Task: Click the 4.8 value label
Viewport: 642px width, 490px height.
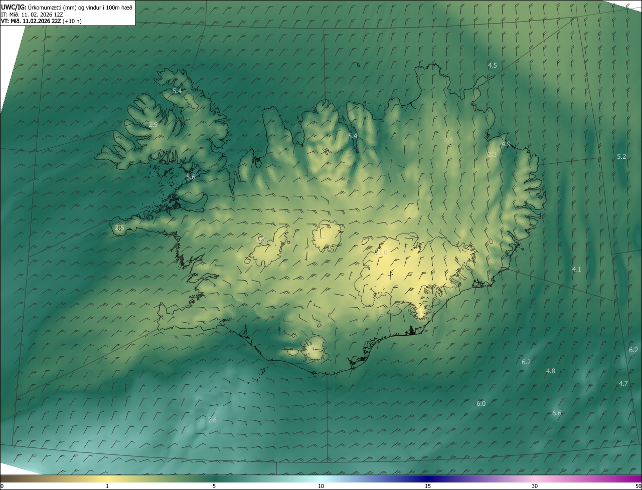Action: coord(551,371)
